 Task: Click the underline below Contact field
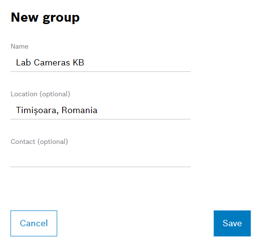pyautogui.click(x=101, y=167)
